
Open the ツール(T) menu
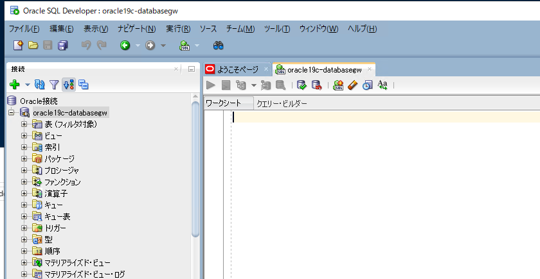pos(277,28)
